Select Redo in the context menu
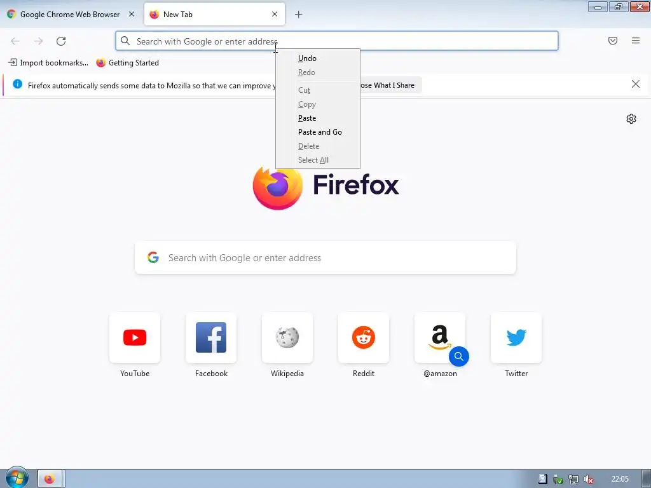Viewport: 651px width, 488px height. tap(318, 72)
